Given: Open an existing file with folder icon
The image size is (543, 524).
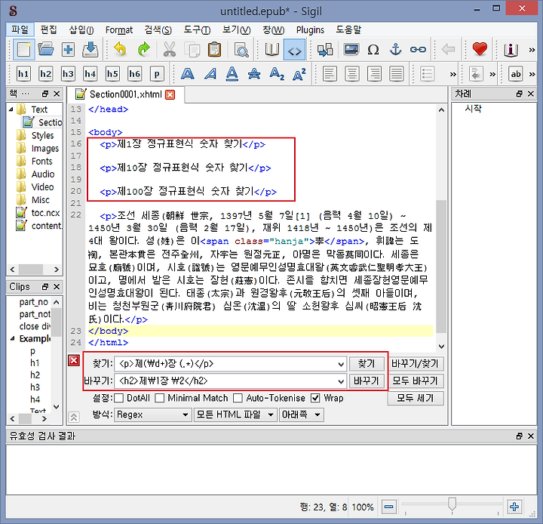Looking at the screenshot, I should click(46, 50).
